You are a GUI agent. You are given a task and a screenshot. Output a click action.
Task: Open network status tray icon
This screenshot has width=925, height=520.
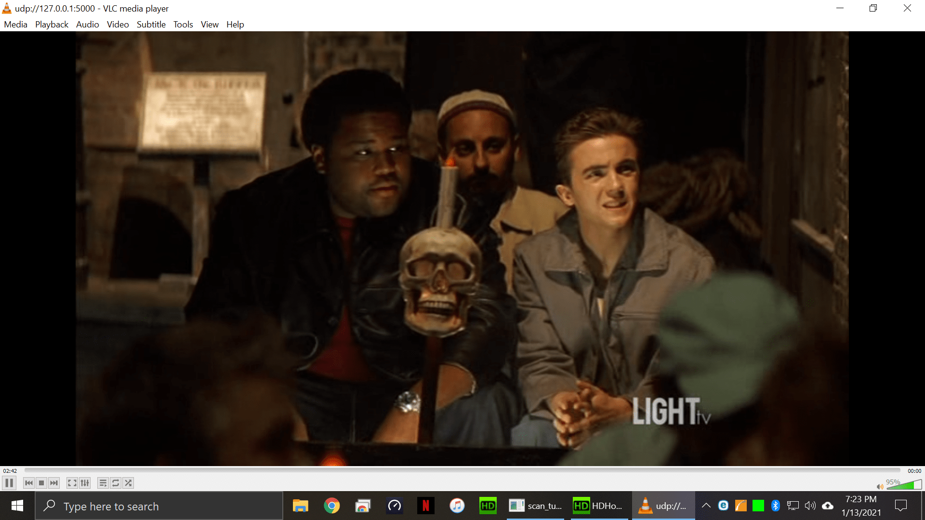point(793,506)
